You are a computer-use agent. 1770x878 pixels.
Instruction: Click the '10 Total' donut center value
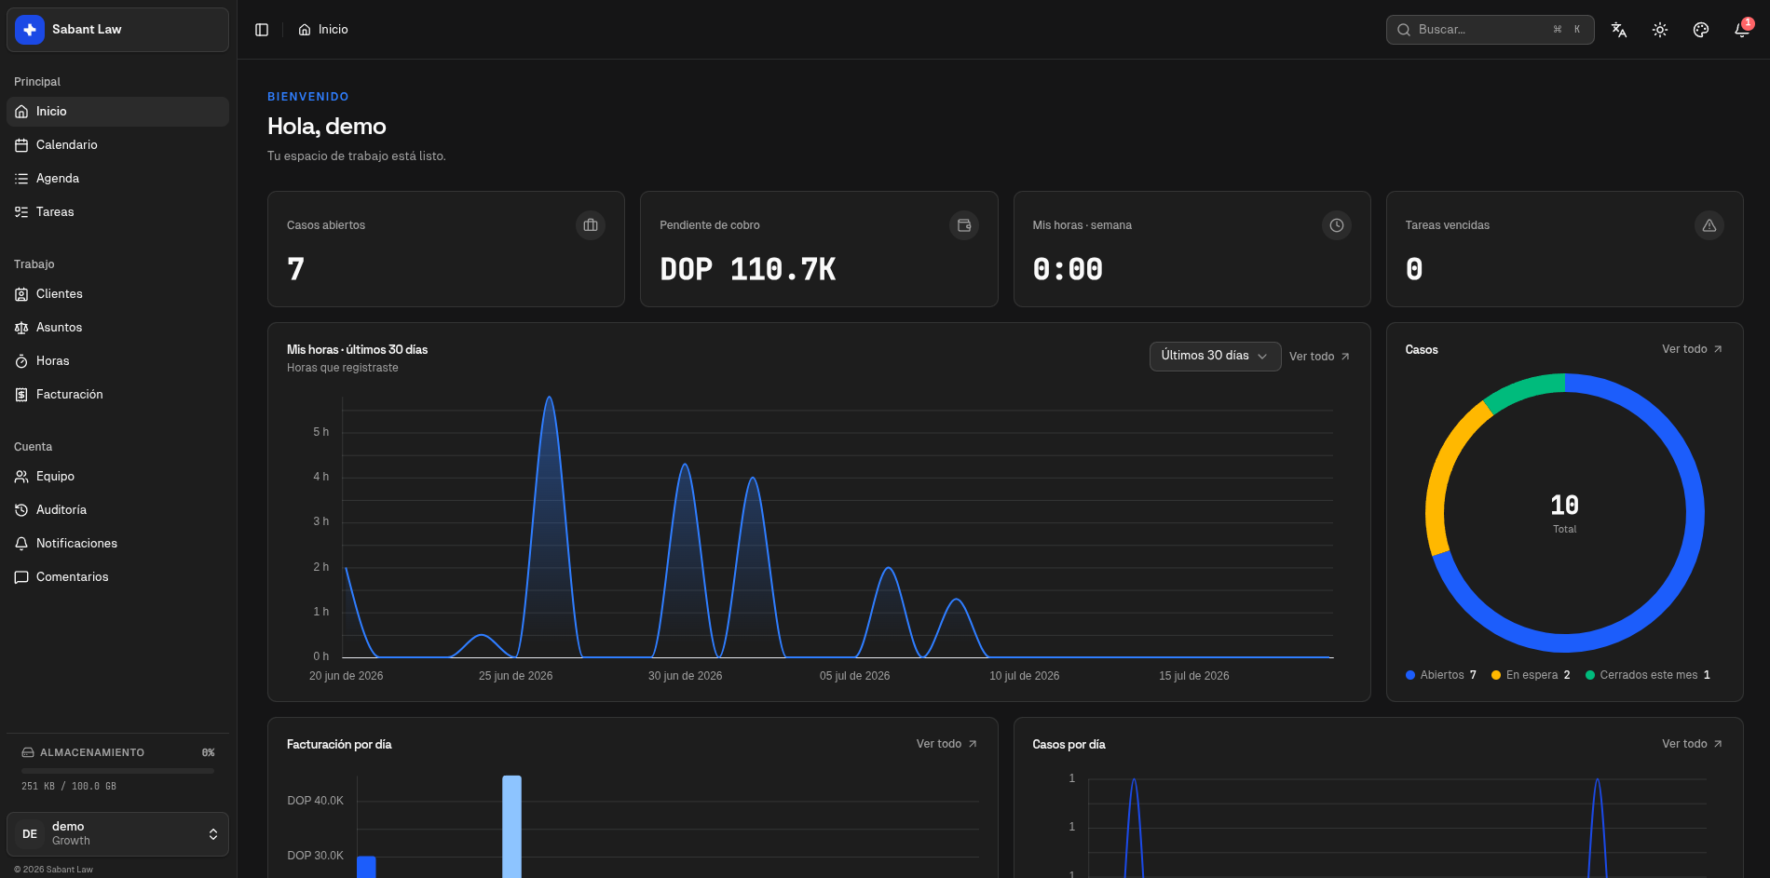(1564, 513)
